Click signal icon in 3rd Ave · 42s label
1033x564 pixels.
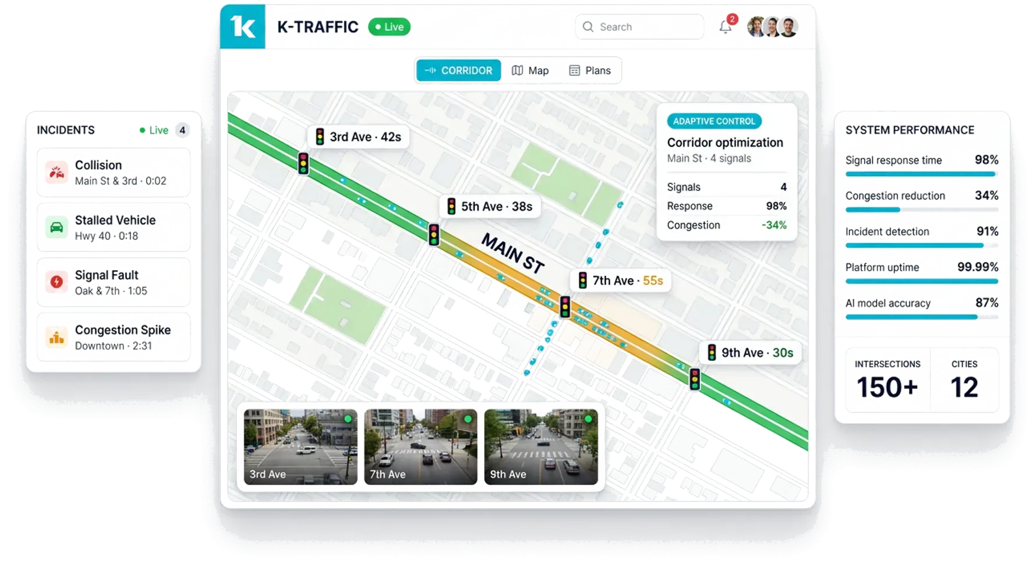pos(320,137)
